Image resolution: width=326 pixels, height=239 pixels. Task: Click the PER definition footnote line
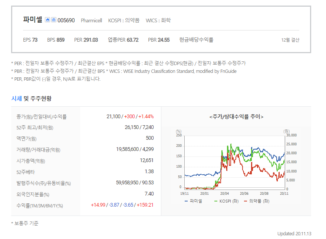(128, 63)
